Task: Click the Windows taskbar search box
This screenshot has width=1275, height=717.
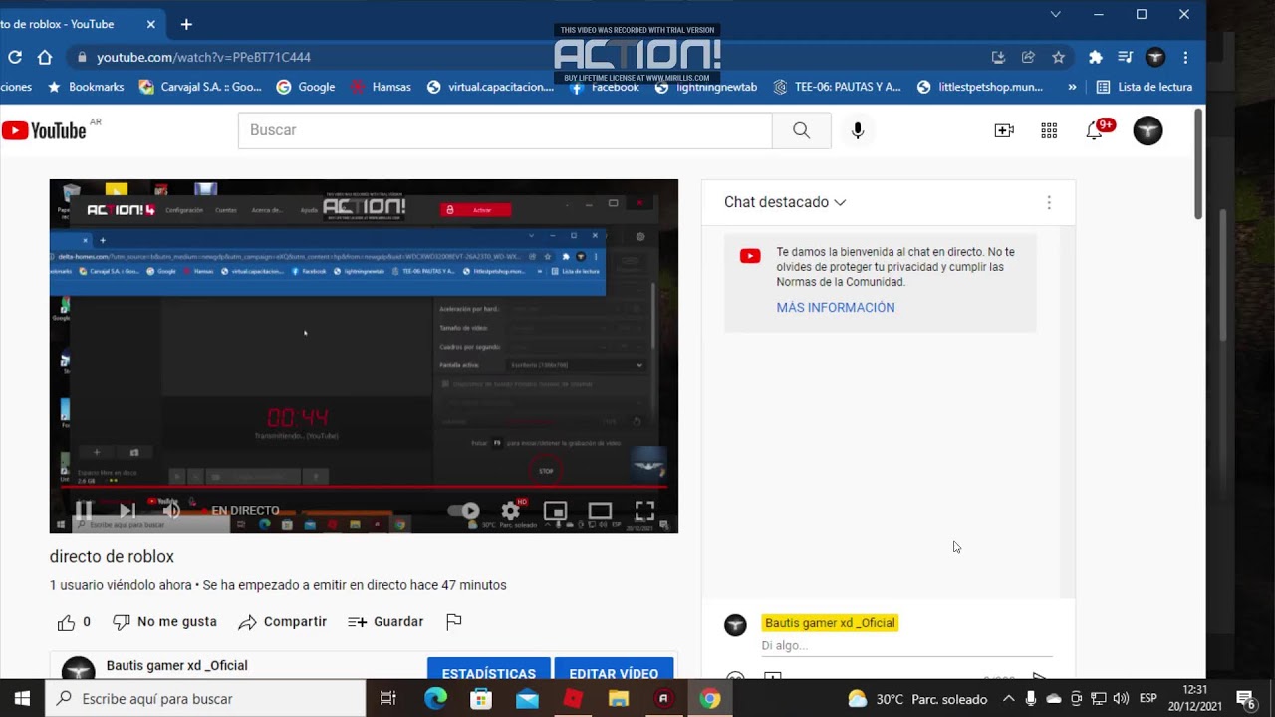Action: coord(205,699)
